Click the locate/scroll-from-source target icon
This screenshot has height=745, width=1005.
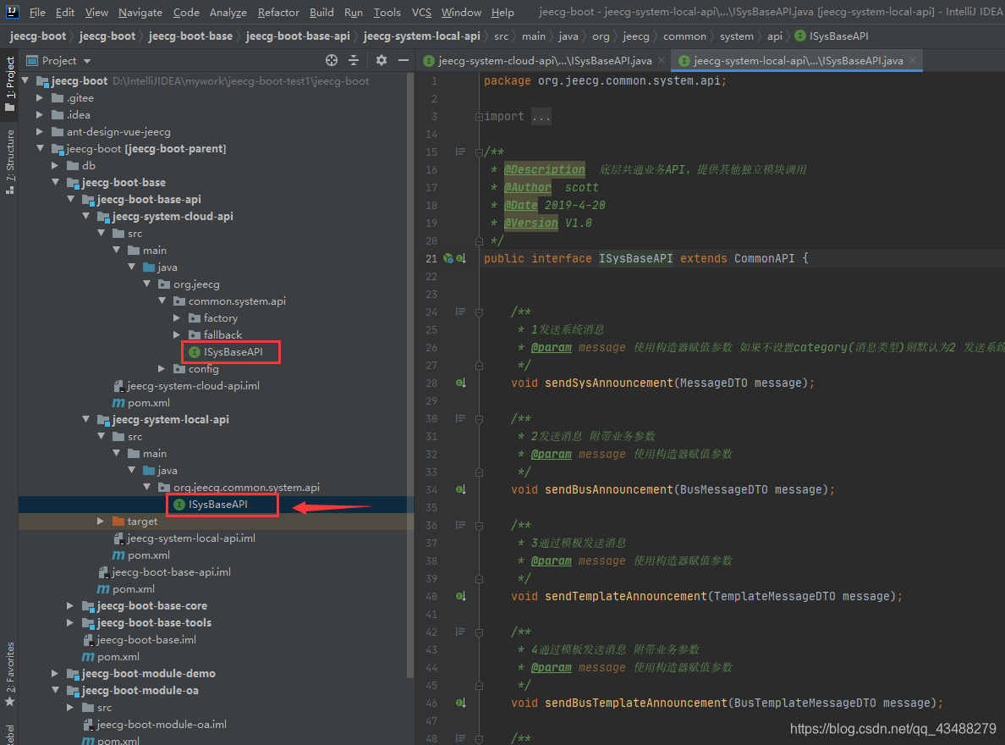(332, 60)
